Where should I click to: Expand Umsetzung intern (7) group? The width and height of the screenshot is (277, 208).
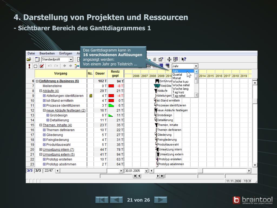coord(41,149)
